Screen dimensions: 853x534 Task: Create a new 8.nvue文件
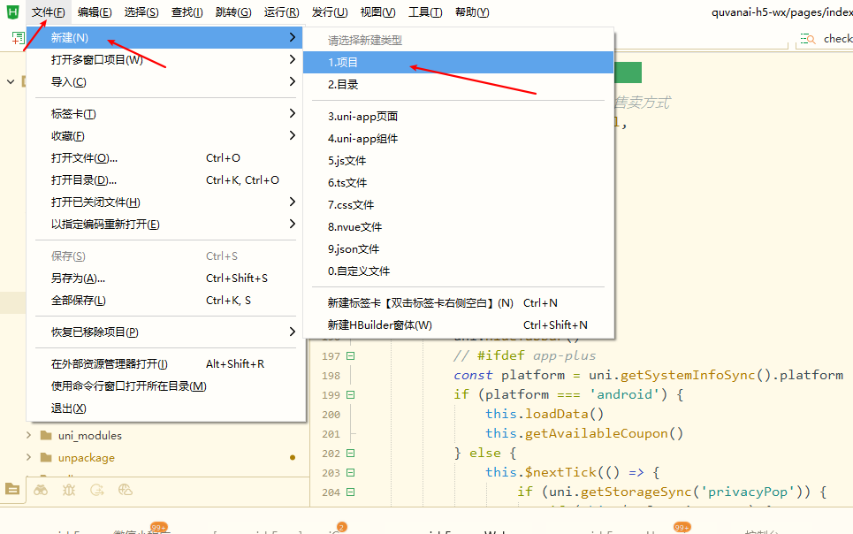pos(458,227)
